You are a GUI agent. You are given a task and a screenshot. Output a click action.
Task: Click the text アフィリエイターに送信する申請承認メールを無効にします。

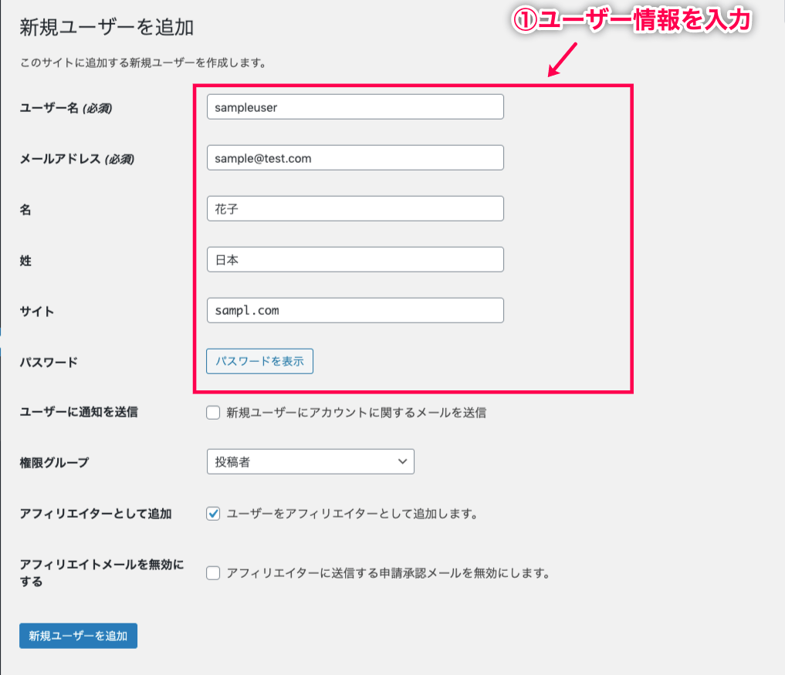[388, 573]
